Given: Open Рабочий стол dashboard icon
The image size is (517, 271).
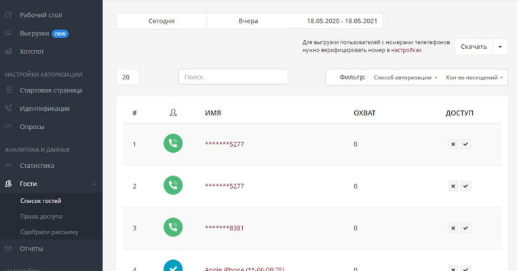Looking at the screenshot, I should 8,15.
